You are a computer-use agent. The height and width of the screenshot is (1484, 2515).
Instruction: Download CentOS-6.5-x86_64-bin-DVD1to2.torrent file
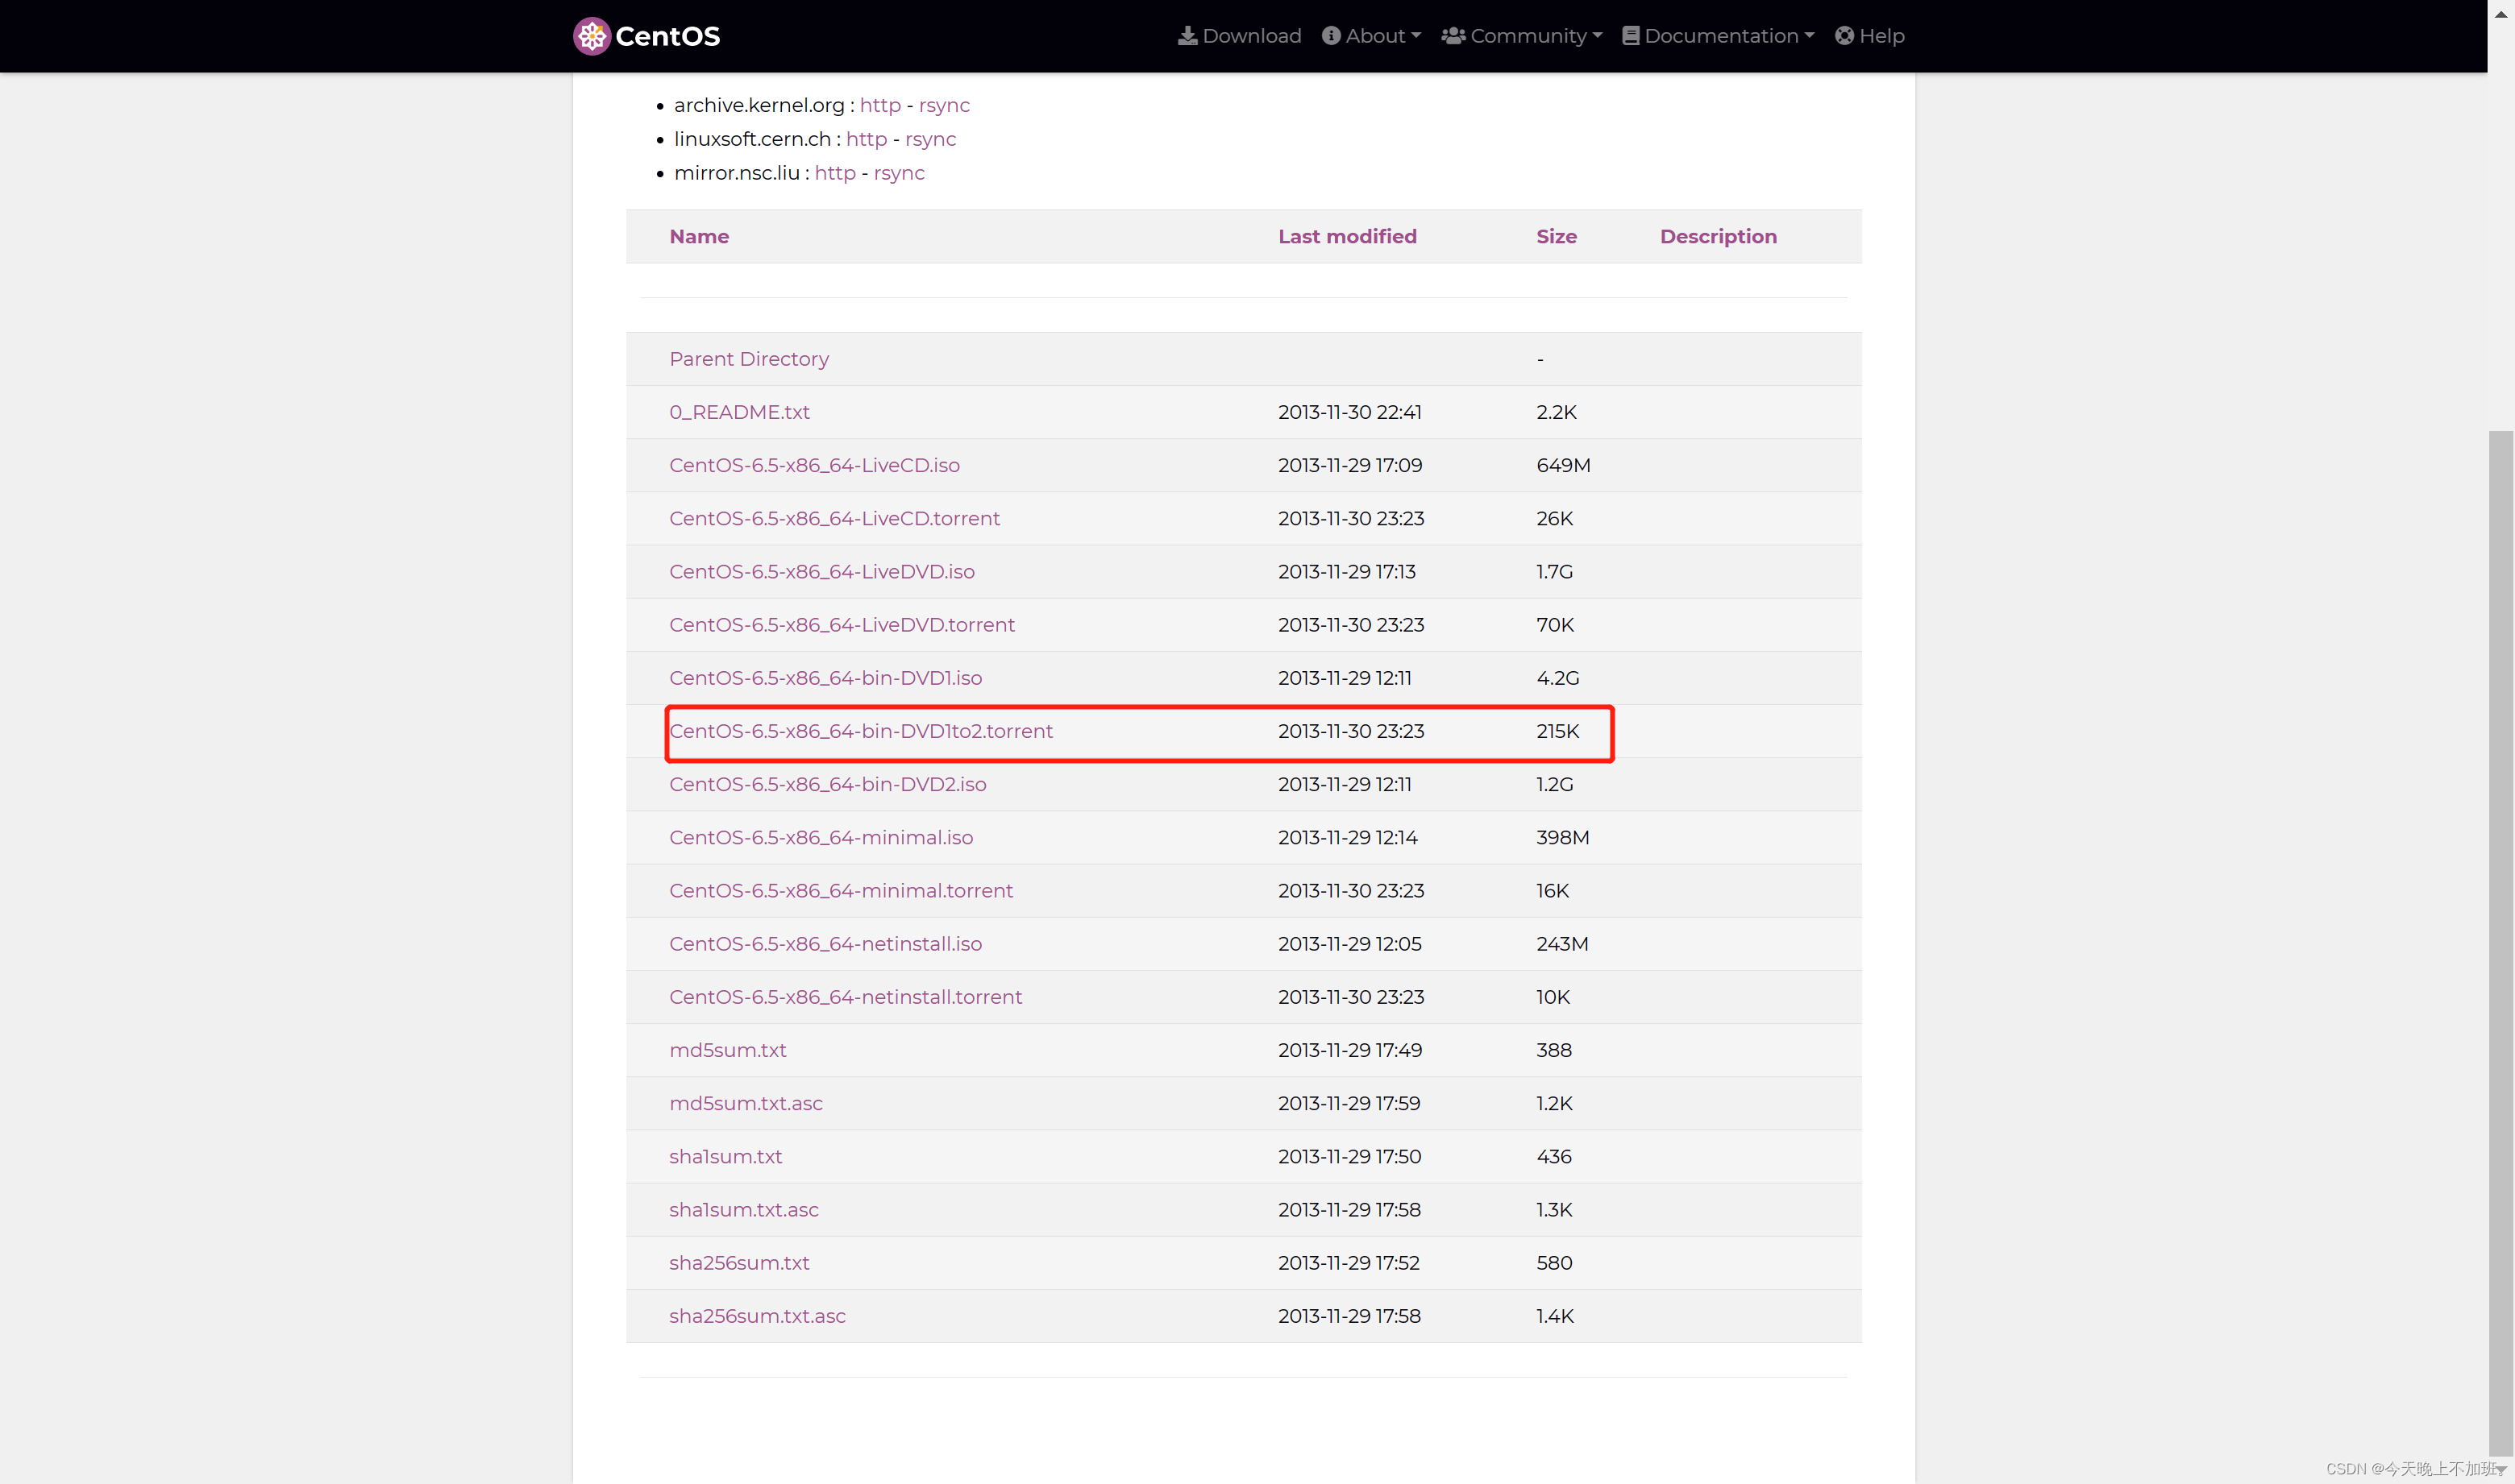point(860,731)
